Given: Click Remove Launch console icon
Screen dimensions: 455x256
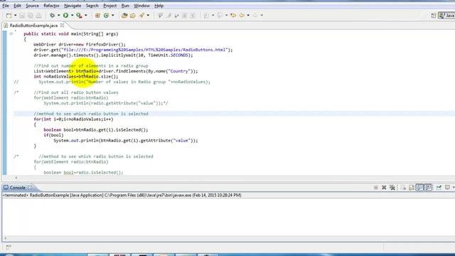Looking at the screenshot, I should (384, 188).
